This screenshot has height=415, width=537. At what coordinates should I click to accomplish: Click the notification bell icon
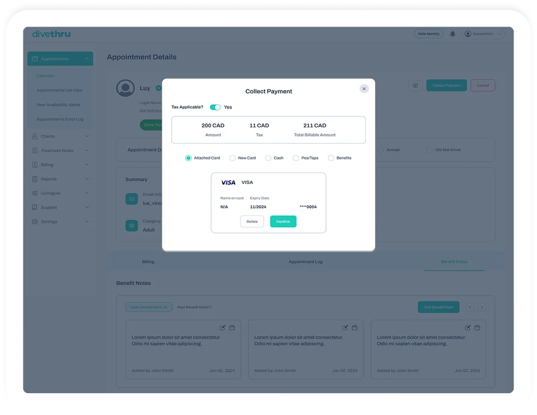(x=452, y=34)
